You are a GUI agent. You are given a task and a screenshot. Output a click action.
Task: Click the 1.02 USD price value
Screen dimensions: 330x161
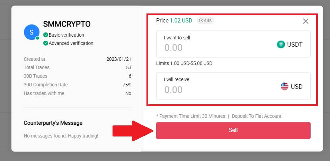pyautogui.click(x=181, y=21)
